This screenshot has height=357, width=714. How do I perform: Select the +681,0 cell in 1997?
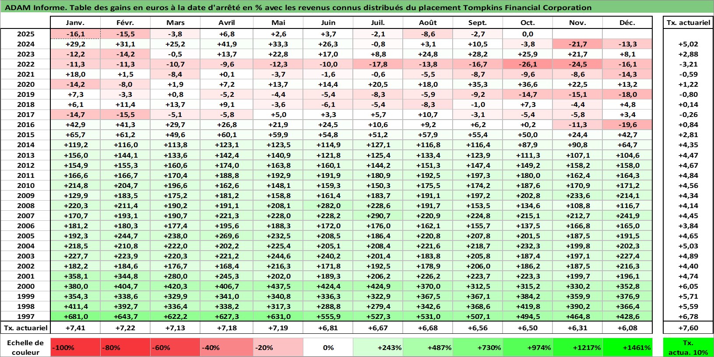coord(75,316)
